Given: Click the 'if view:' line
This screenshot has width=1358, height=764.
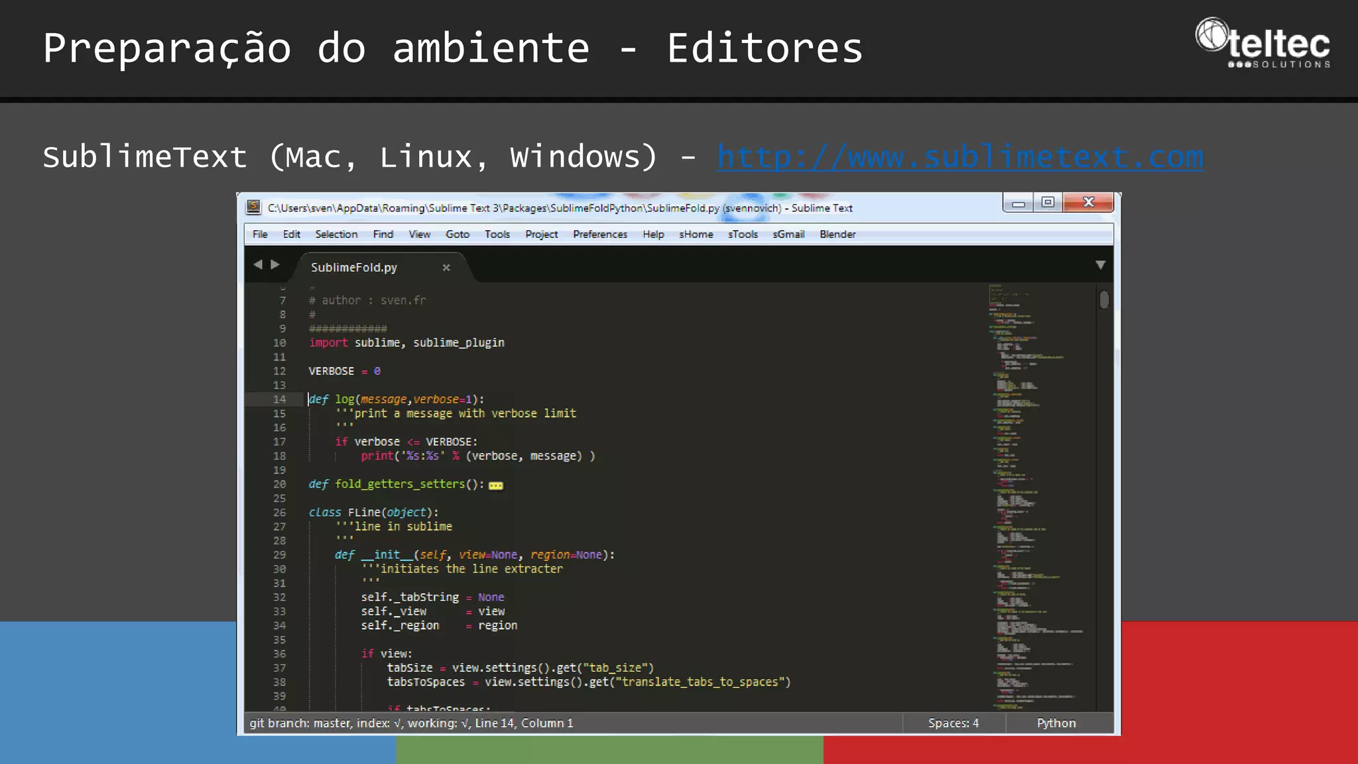Looking at the screenshot, I should [387, 654].
